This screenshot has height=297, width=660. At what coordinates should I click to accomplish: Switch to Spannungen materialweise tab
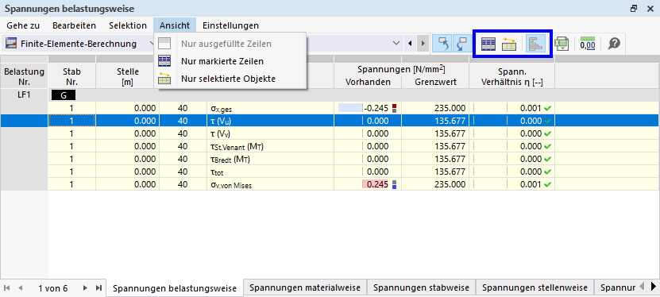click(305, 287)
